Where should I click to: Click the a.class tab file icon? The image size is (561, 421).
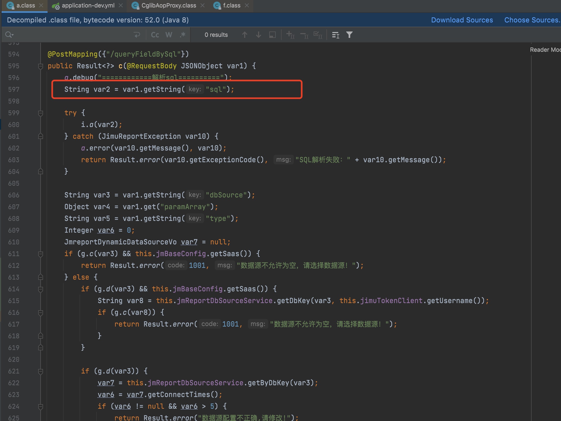coord(11,6)
